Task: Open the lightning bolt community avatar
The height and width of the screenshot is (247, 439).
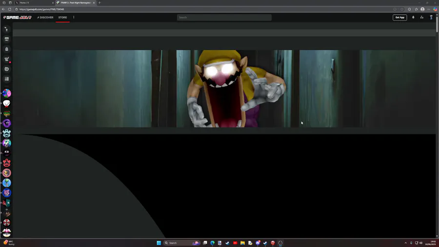Action: pyautogui.click(x=7, y=143)
